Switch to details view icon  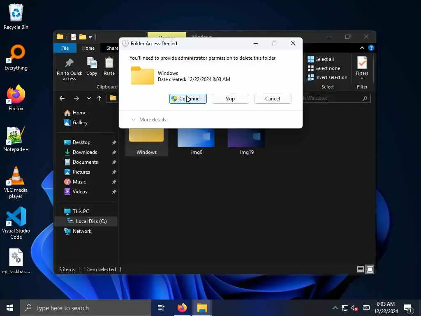coord(360,269)
